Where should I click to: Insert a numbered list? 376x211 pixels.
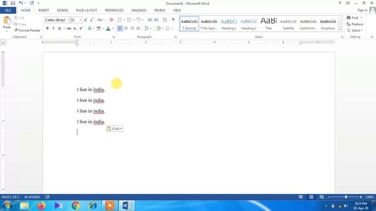[x=129, y=20]
